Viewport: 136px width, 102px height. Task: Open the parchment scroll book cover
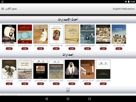coord(72,34)
